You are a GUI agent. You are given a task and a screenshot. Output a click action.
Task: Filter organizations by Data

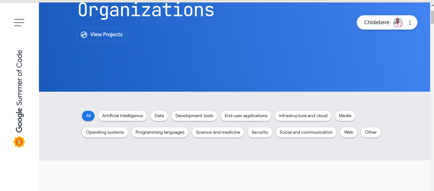click(x=159, y=116)
